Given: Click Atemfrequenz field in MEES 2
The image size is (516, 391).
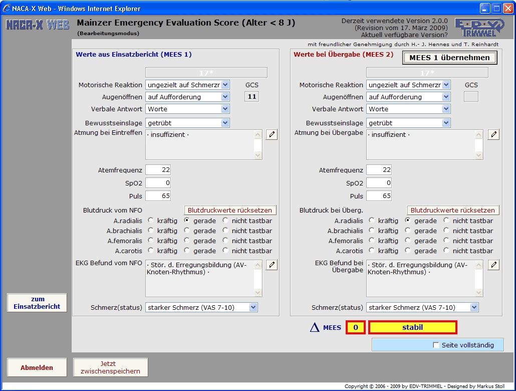Looking at the screenshot, I should (379, 170).
